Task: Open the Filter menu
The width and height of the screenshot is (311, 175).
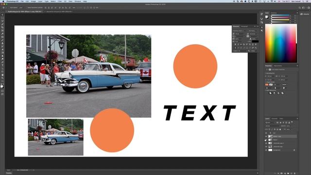Action: click(x=59, y=1)
